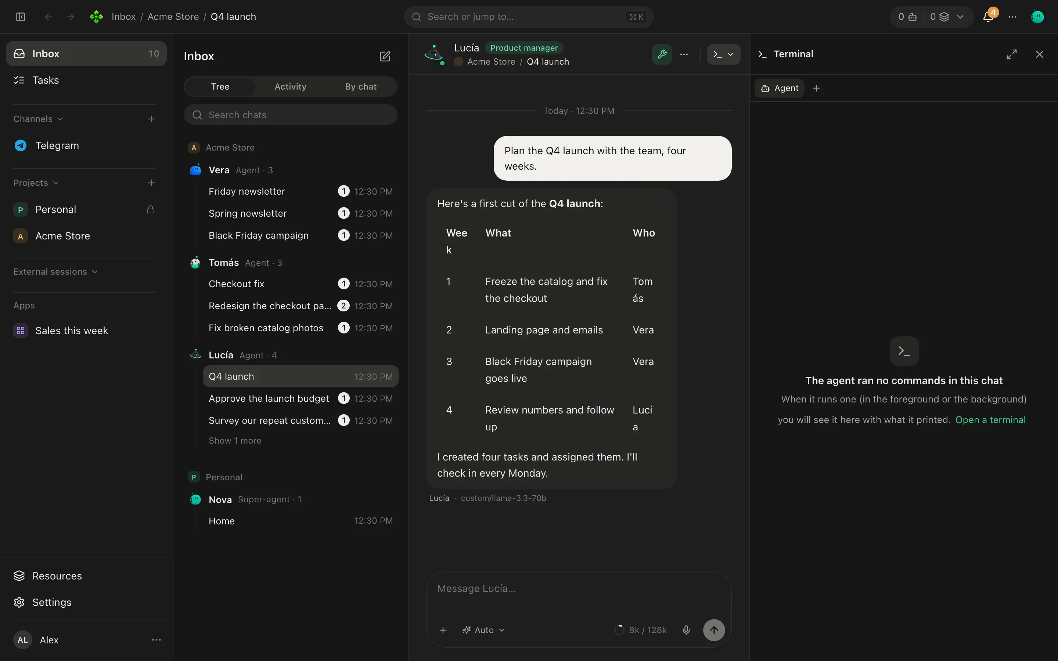Open Alex account options menu
Image resolution: width=1058 pixels, height=661 pixels.
pos(156,640)
